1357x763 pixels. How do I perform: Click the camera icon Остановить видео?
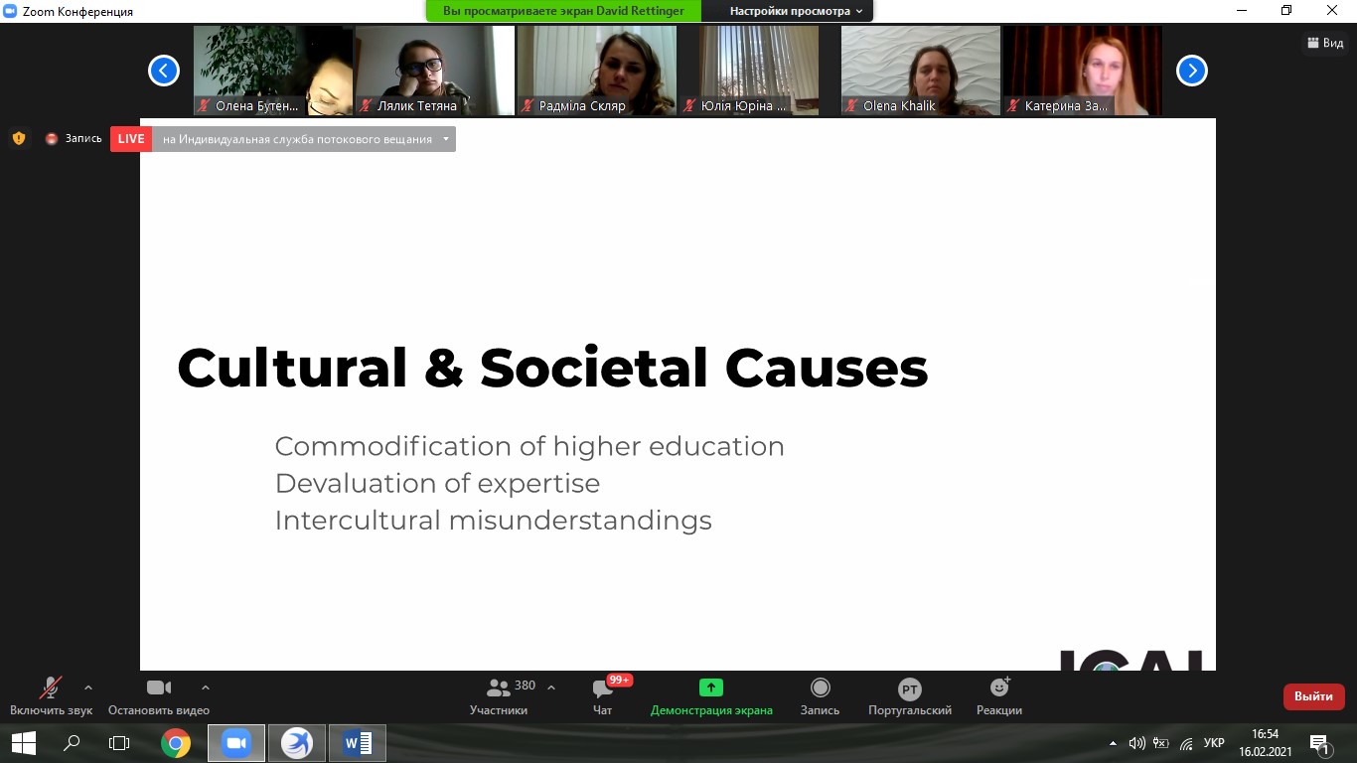pos(159,687)
